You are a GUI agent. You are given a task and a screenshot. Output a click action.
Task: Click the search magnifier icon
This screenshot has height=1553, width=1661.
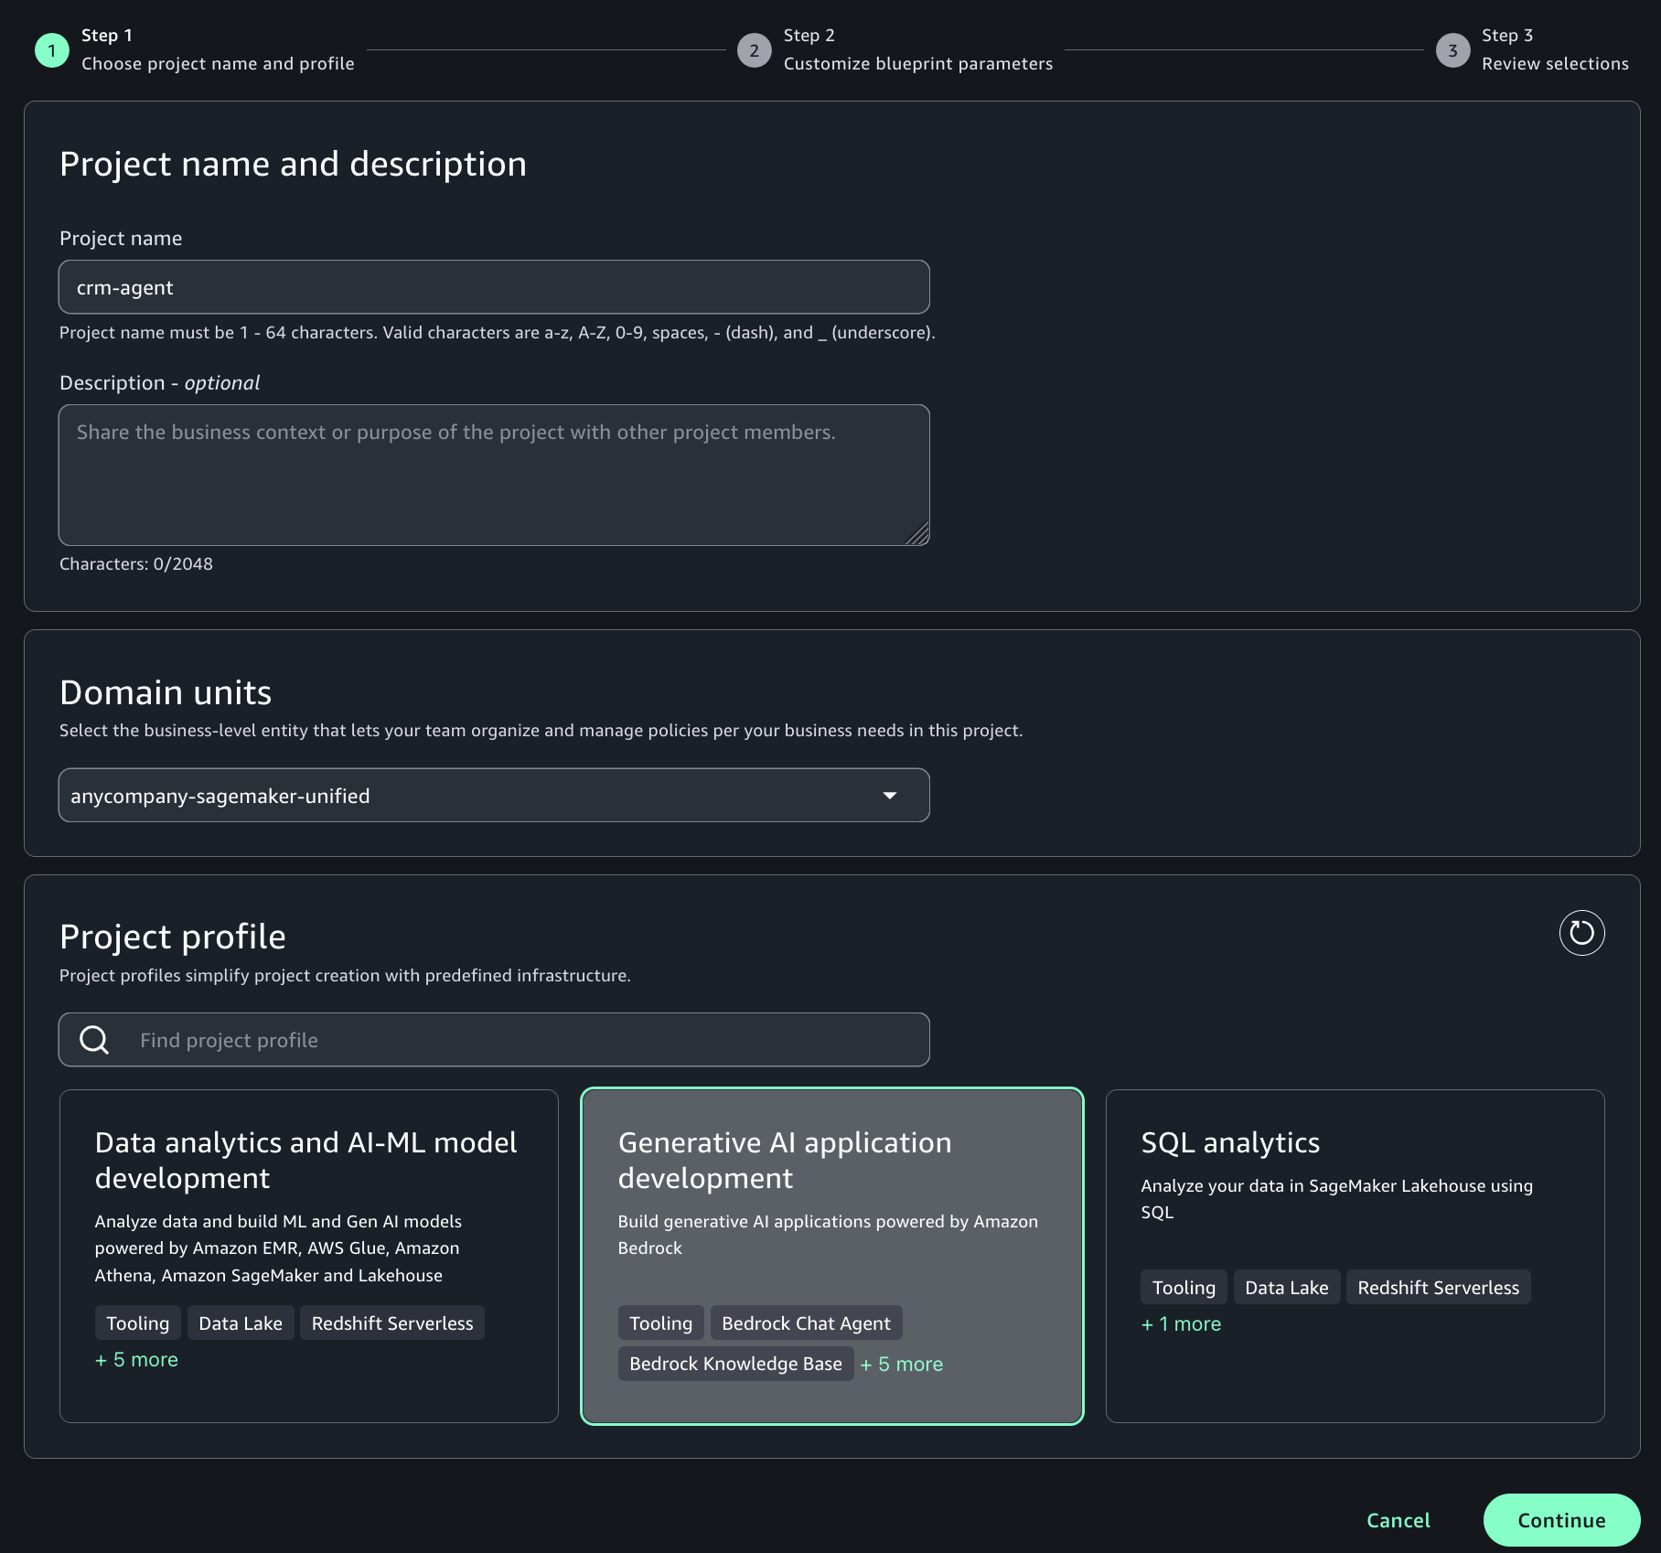(x=94, y=1040)
